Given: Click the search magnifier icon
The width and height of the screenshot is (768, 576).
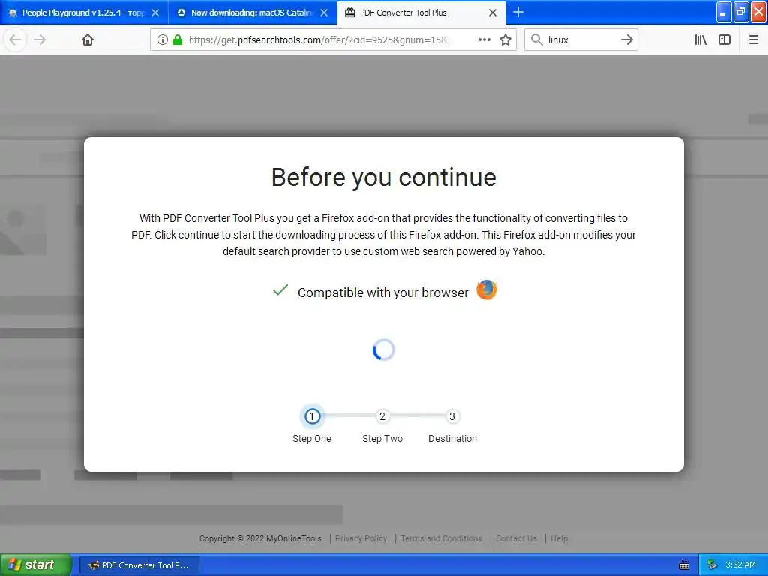Looking at the screenshot, I should click(x=537, y=40).
